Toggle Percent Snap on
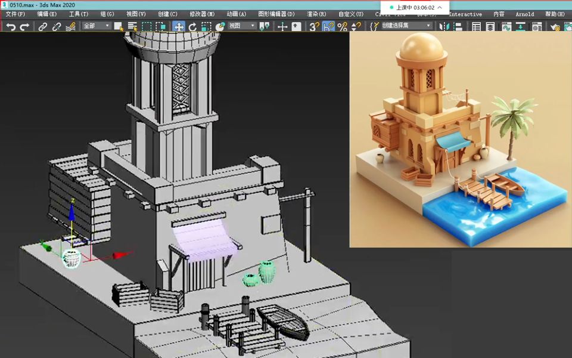 341,26
